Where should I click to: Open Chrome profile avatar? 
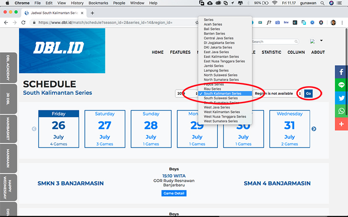(333, 22)
